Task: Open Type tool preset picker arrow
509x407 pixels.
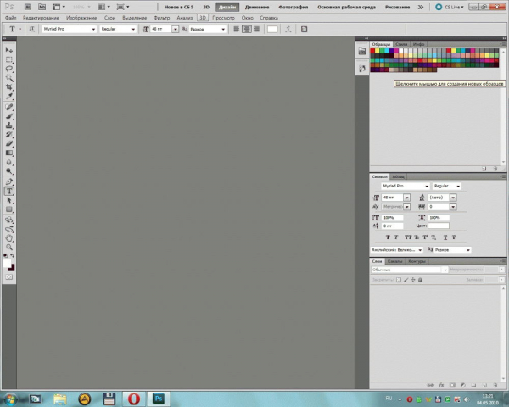Action: pos(20,29)
